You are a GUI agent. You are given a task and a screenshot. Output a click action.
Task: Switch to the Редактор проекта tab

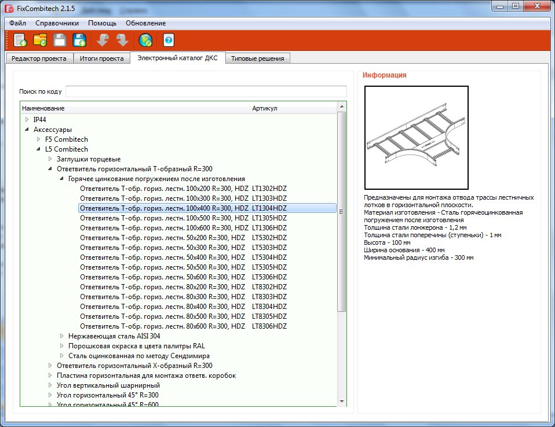point(39,58)
